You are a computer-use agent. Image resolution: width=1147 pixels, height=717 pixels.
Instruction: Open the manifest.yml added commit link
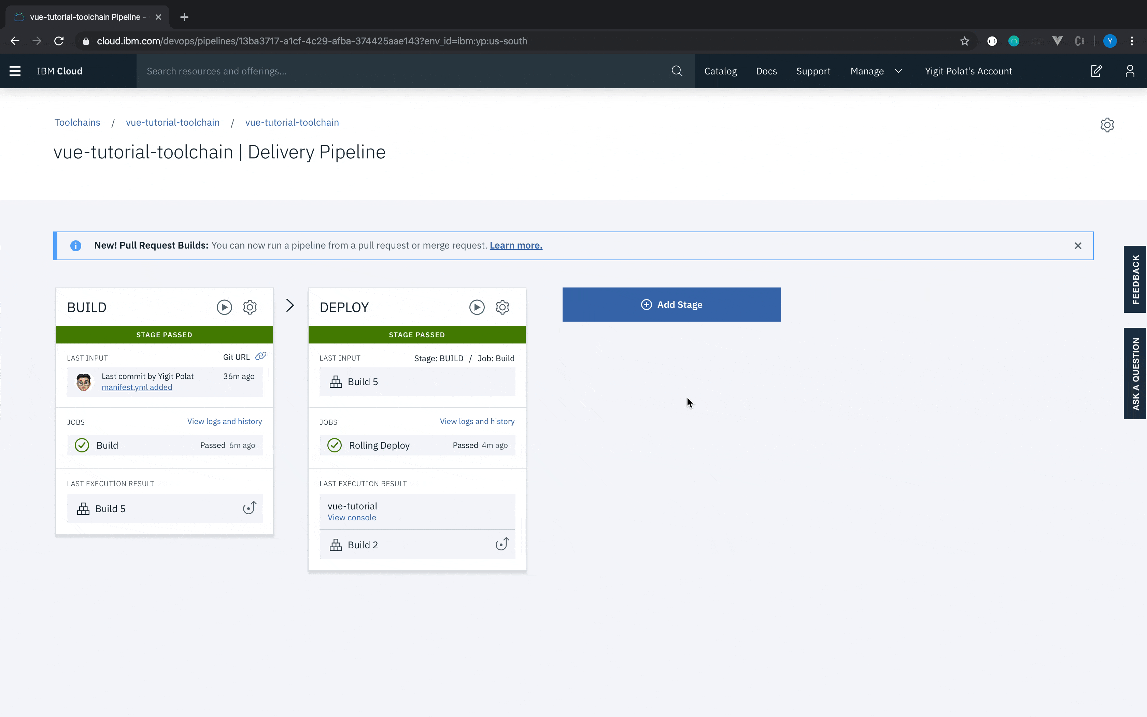point(137,388)
